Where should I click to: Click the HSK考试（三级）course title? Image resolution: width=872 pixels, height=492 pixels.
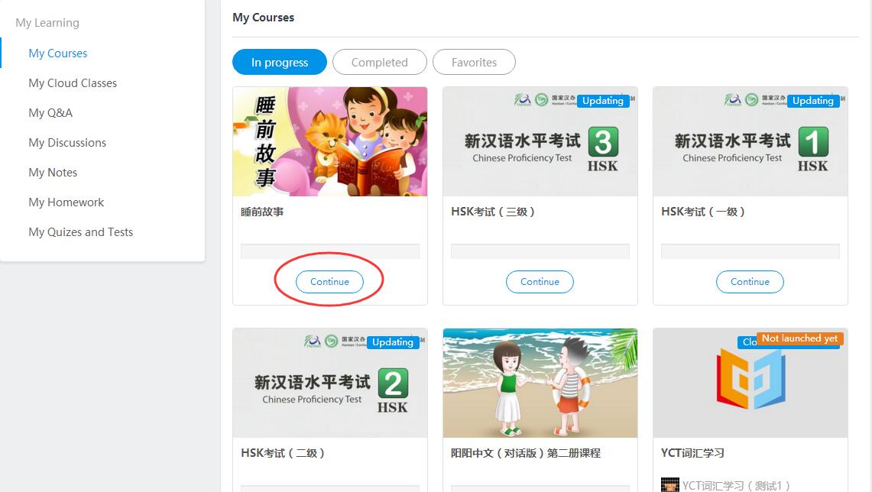493,212
